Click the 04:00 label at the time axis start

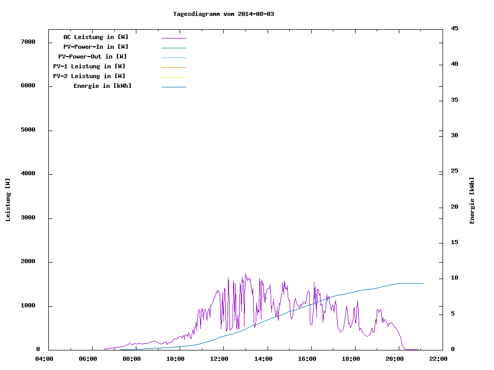44,359
